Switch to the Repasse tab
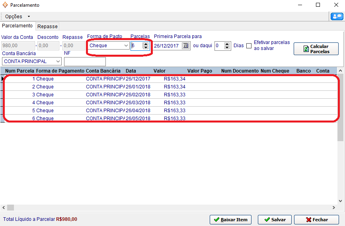The height and width of the screenshot is (226, 345). [x=47, y=26]
